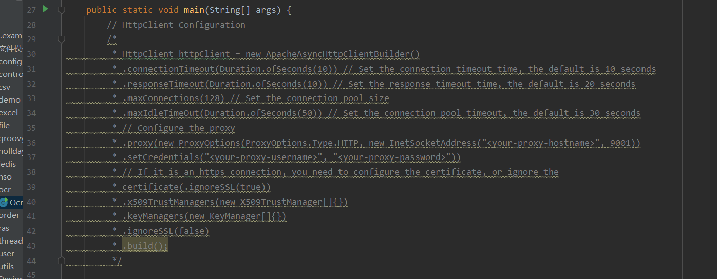
Task: Select the order package in project tree
Action: (x=10, y=215)
